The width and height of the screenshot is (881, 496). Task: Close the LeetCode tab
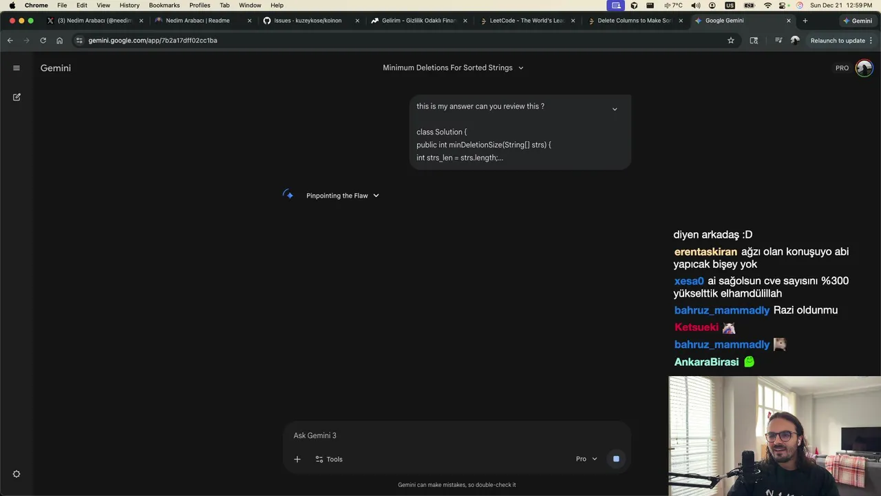click(573, 21)
